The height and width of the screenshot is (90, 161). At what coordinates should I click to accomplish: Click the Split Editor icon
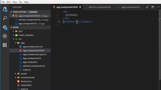click(153, 7)
